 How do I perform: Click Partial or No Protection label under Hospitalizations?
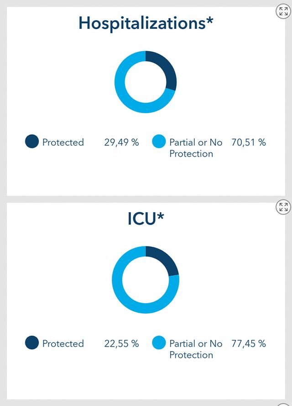pos(196,148)
